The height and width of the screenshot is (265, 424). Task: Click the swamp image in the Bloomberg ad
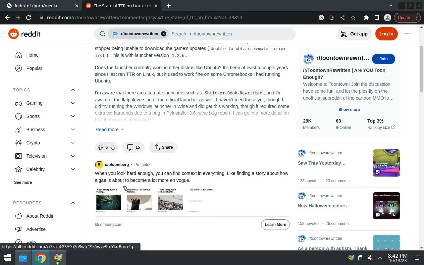point(109,202)
